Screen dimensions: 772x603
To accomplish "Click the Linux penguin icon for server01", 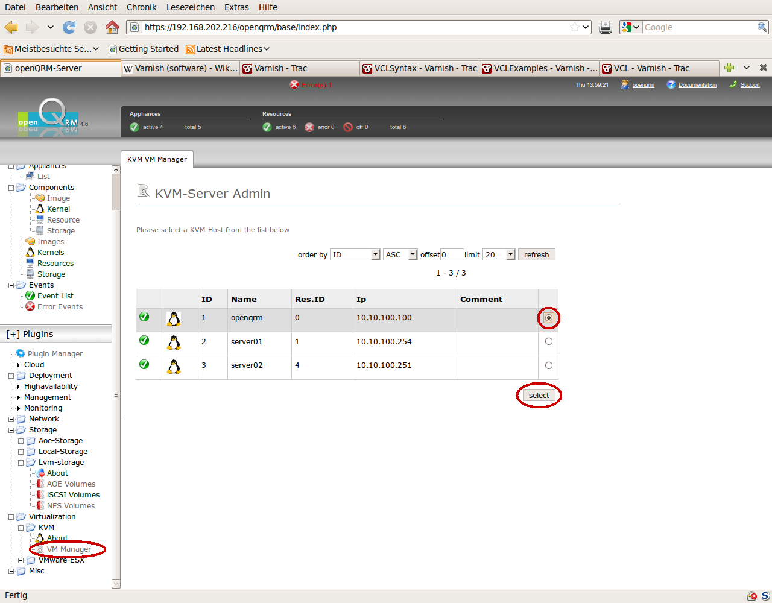I will tap(174, 343).
